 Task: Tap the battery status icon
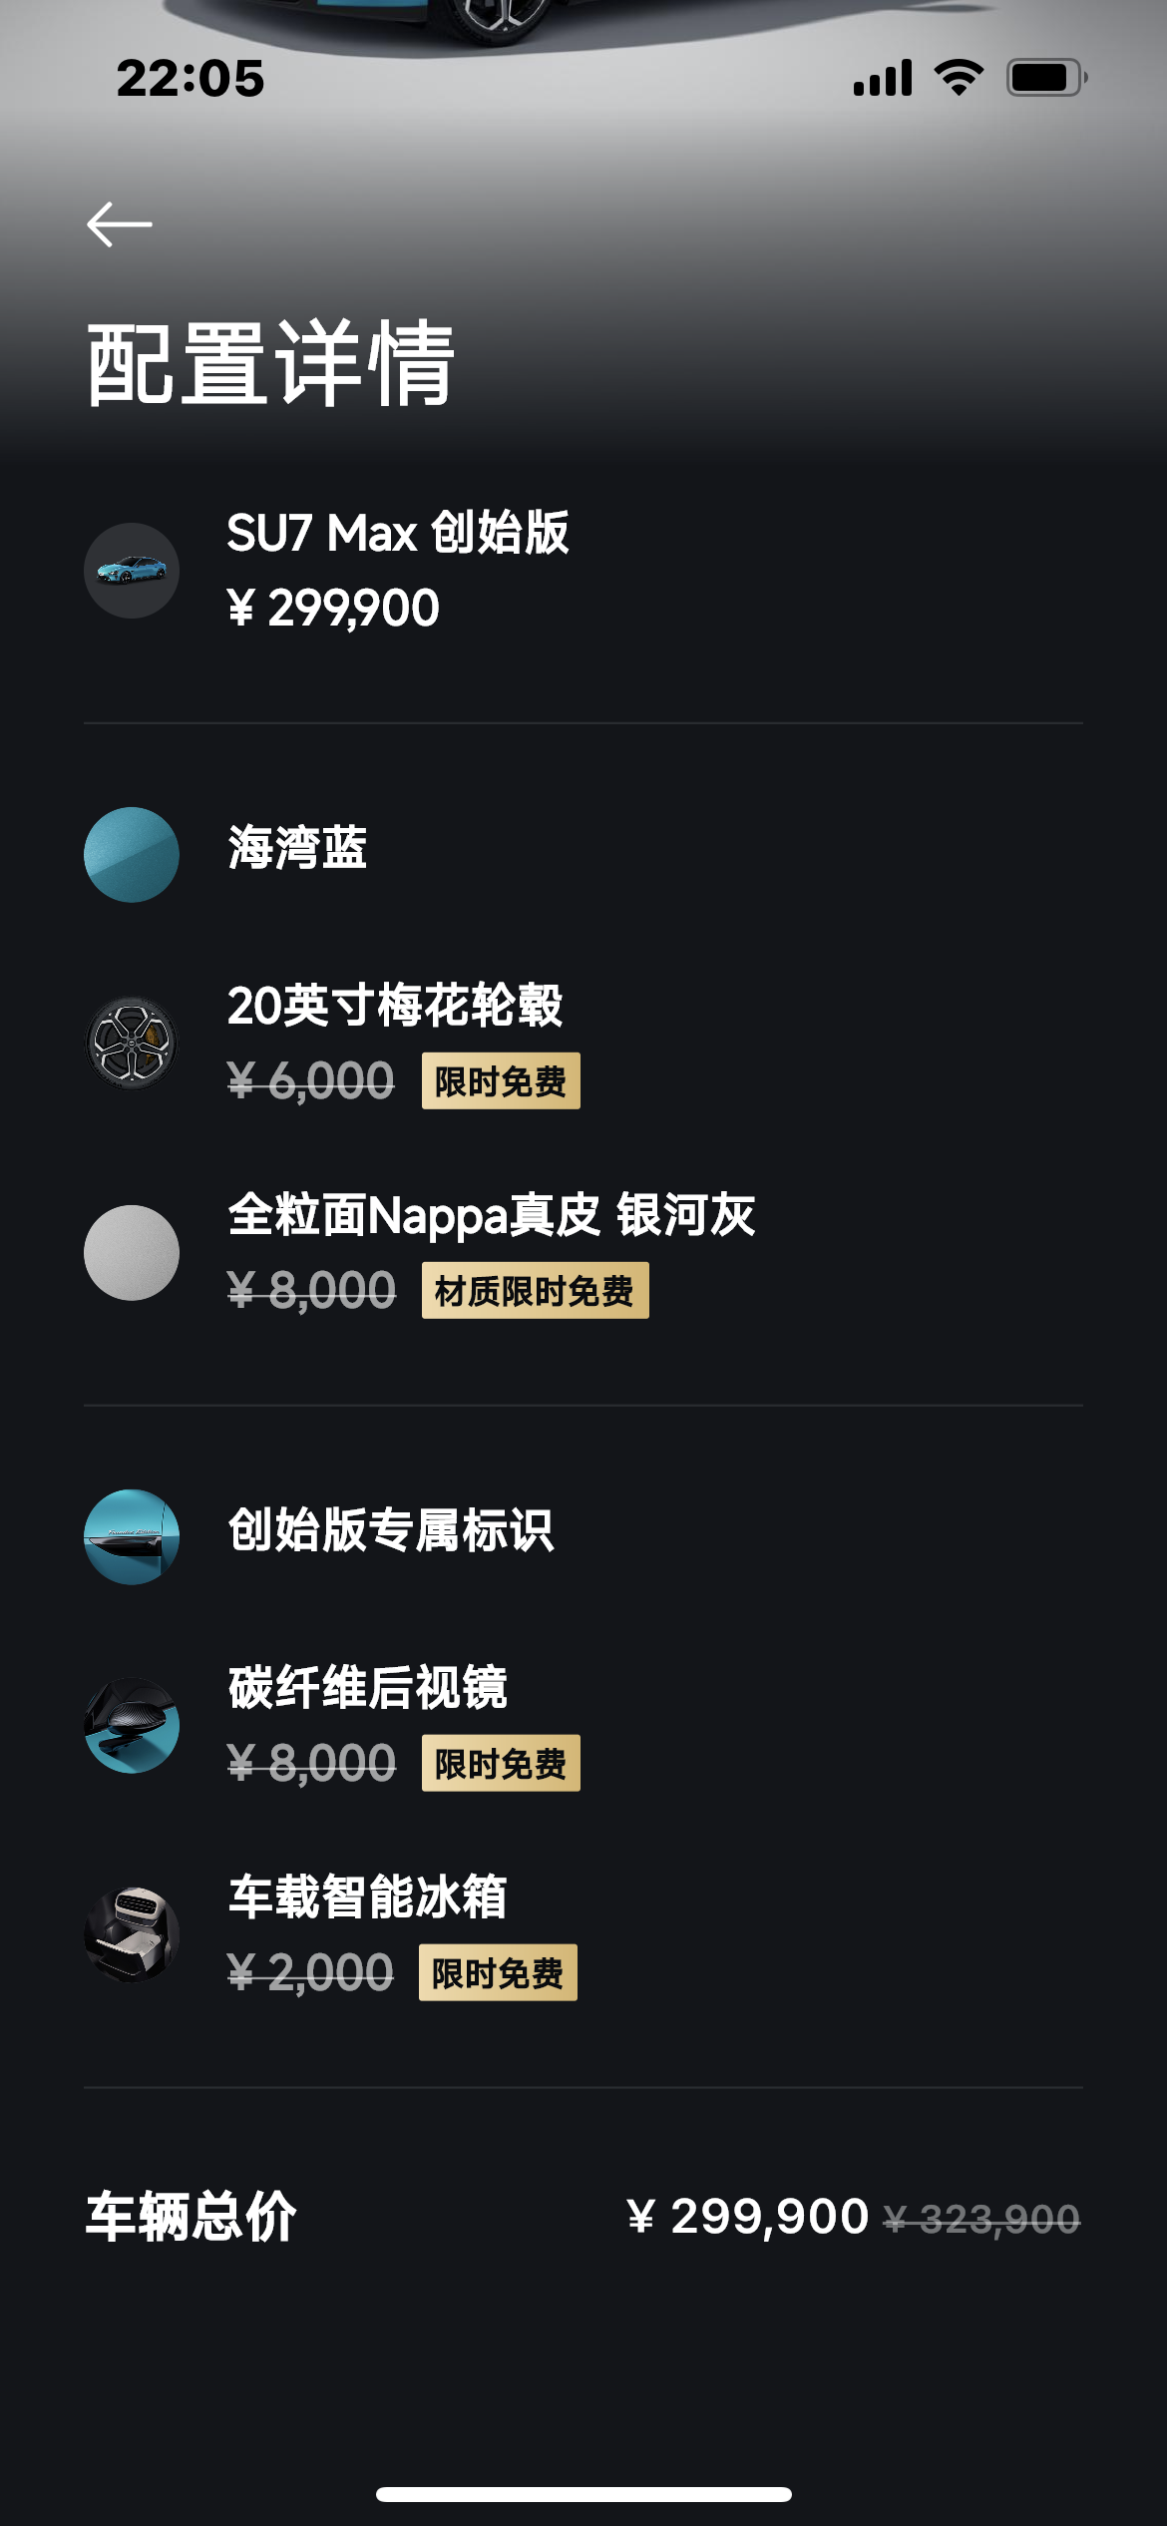[x=1045, y=78]
